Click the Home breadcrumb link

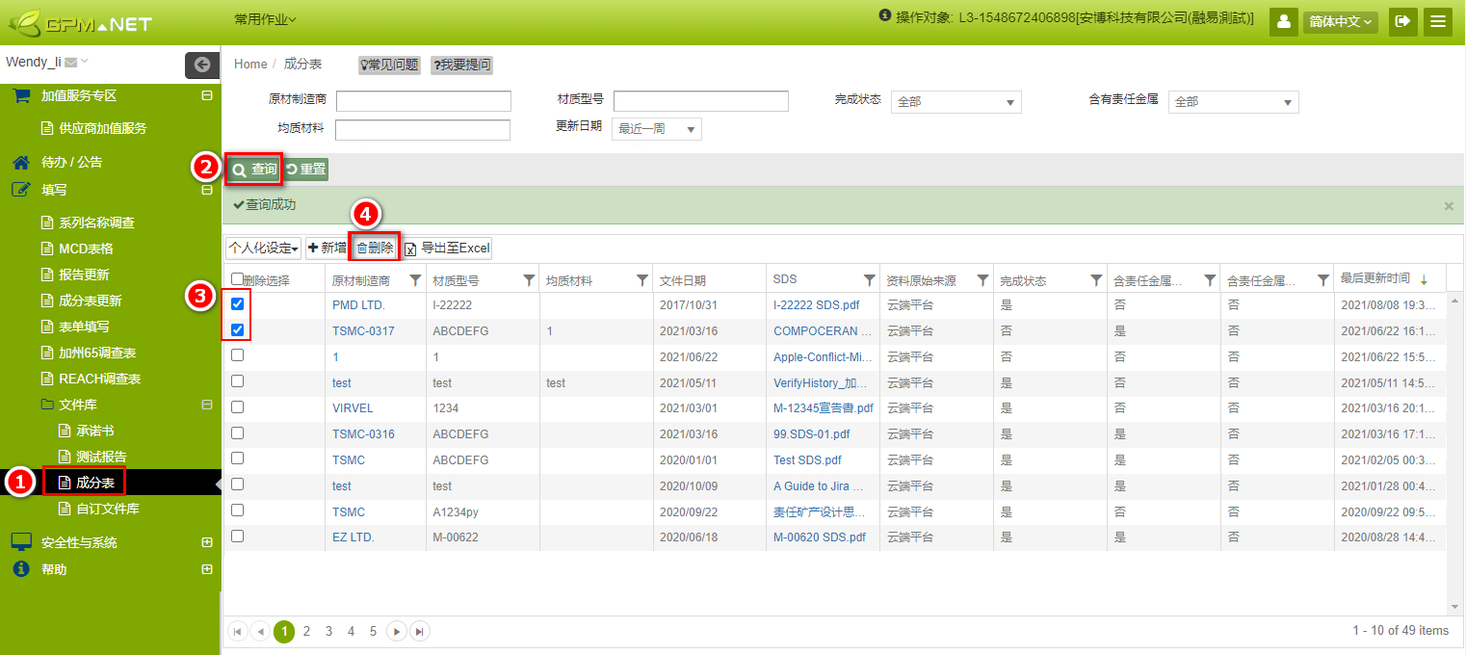[x=250, y=64]
